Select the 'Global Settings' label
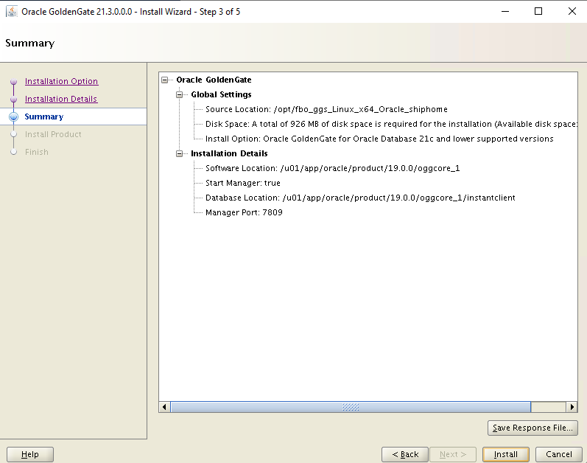Screen dimensions: 587x463 click(x=221, y=94)
